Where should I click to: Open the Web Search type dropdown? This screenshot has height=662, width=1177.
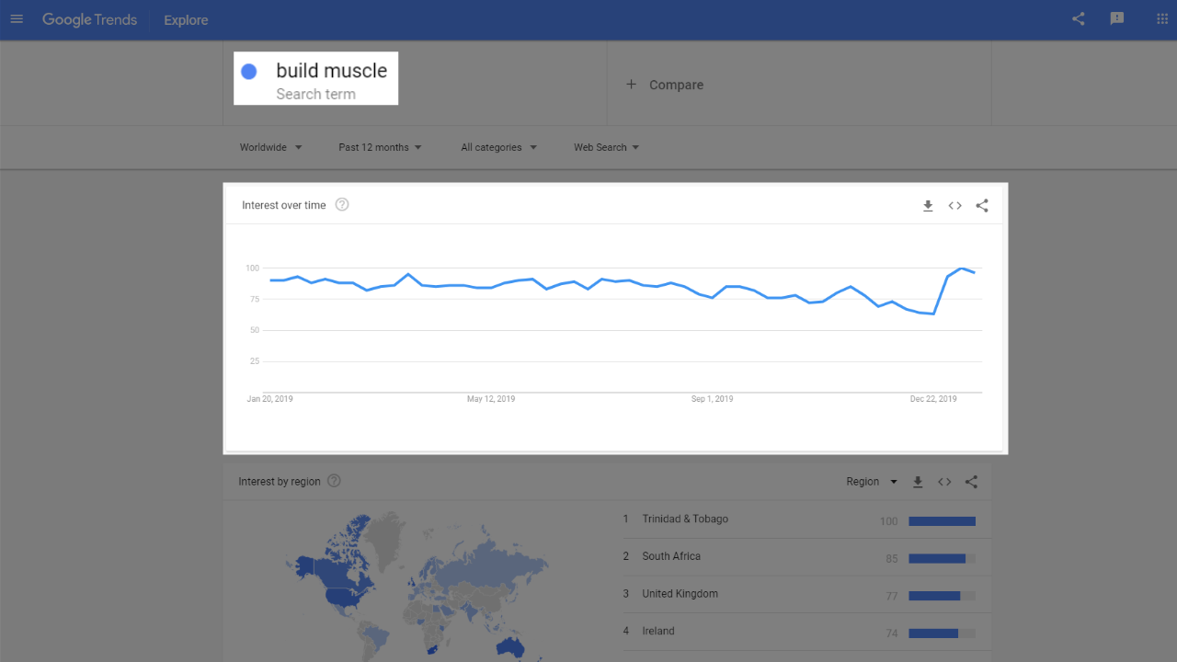pyautogui.click(x=607, y=147)
